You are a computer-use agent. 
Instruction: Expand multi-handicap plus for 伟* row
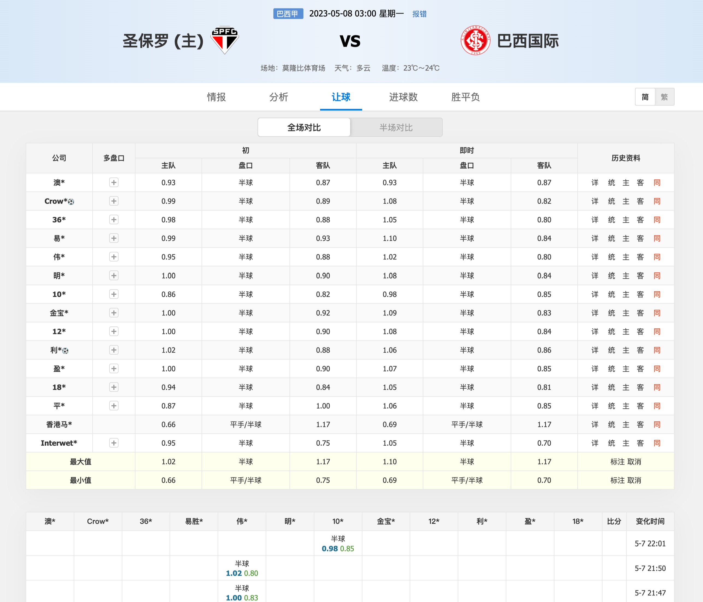(114, 257)
